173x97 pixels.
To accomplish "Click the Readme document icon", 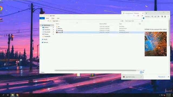I will coord(57,29).
